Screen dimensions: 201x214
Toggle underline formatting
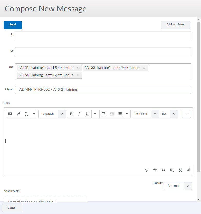tap(87, 114)
